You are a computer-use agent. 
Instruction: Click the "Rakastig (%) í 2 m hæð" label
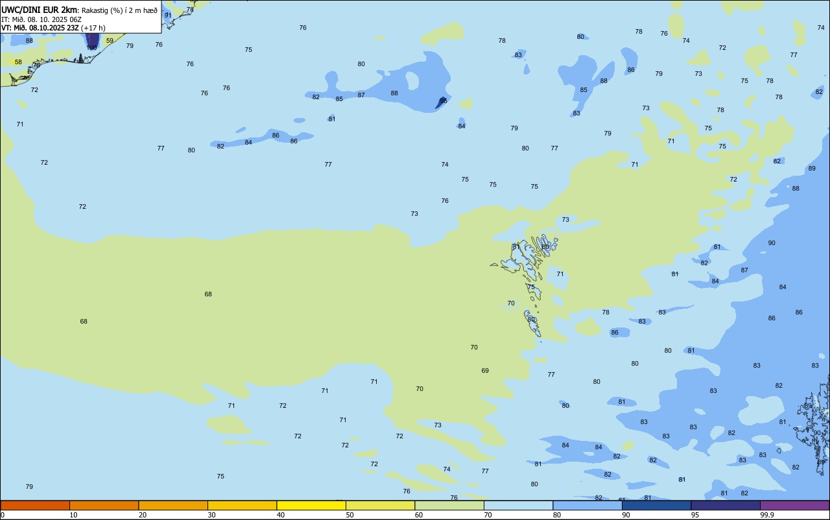tap(119, 10)
